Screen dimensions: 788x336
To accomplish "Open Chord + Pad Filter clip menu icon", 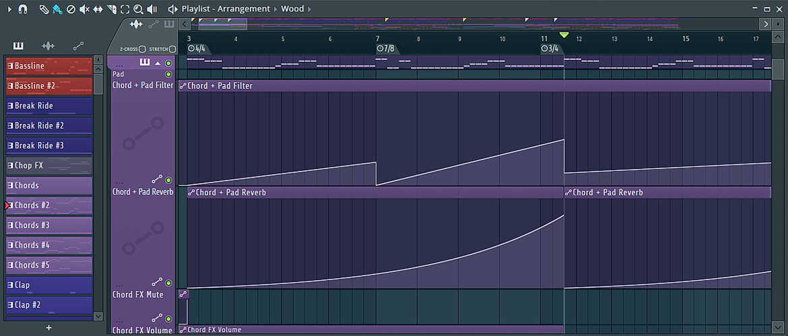I will (x=183, y=86).
